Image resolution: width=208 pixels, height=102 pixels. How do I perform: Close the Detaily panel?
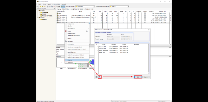tap(171, 47)
